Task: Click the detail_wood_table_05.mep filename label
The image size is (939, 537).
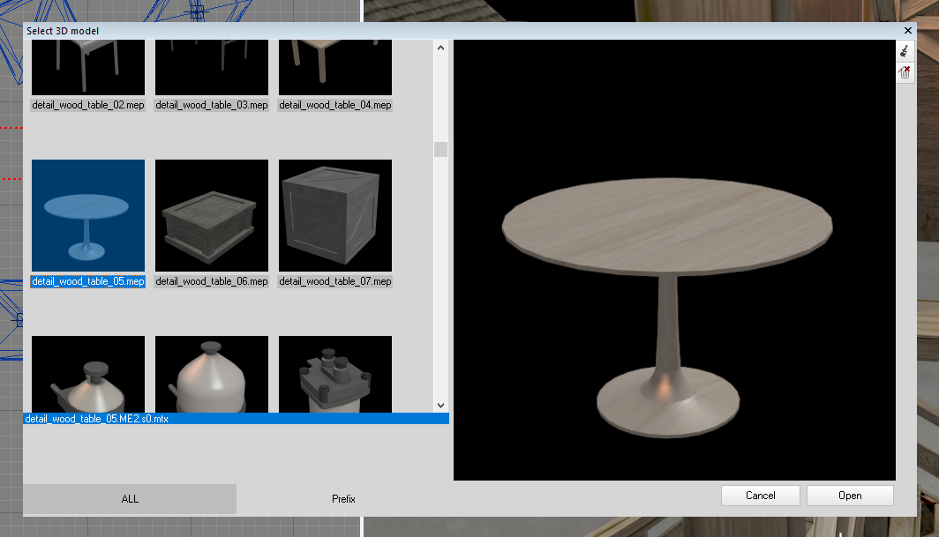Action: click(88, 282)
